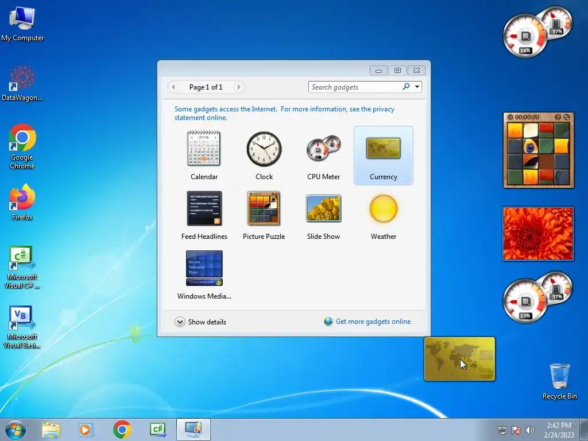
Task: Open Chrome from the taskbar
Action: 122,430
